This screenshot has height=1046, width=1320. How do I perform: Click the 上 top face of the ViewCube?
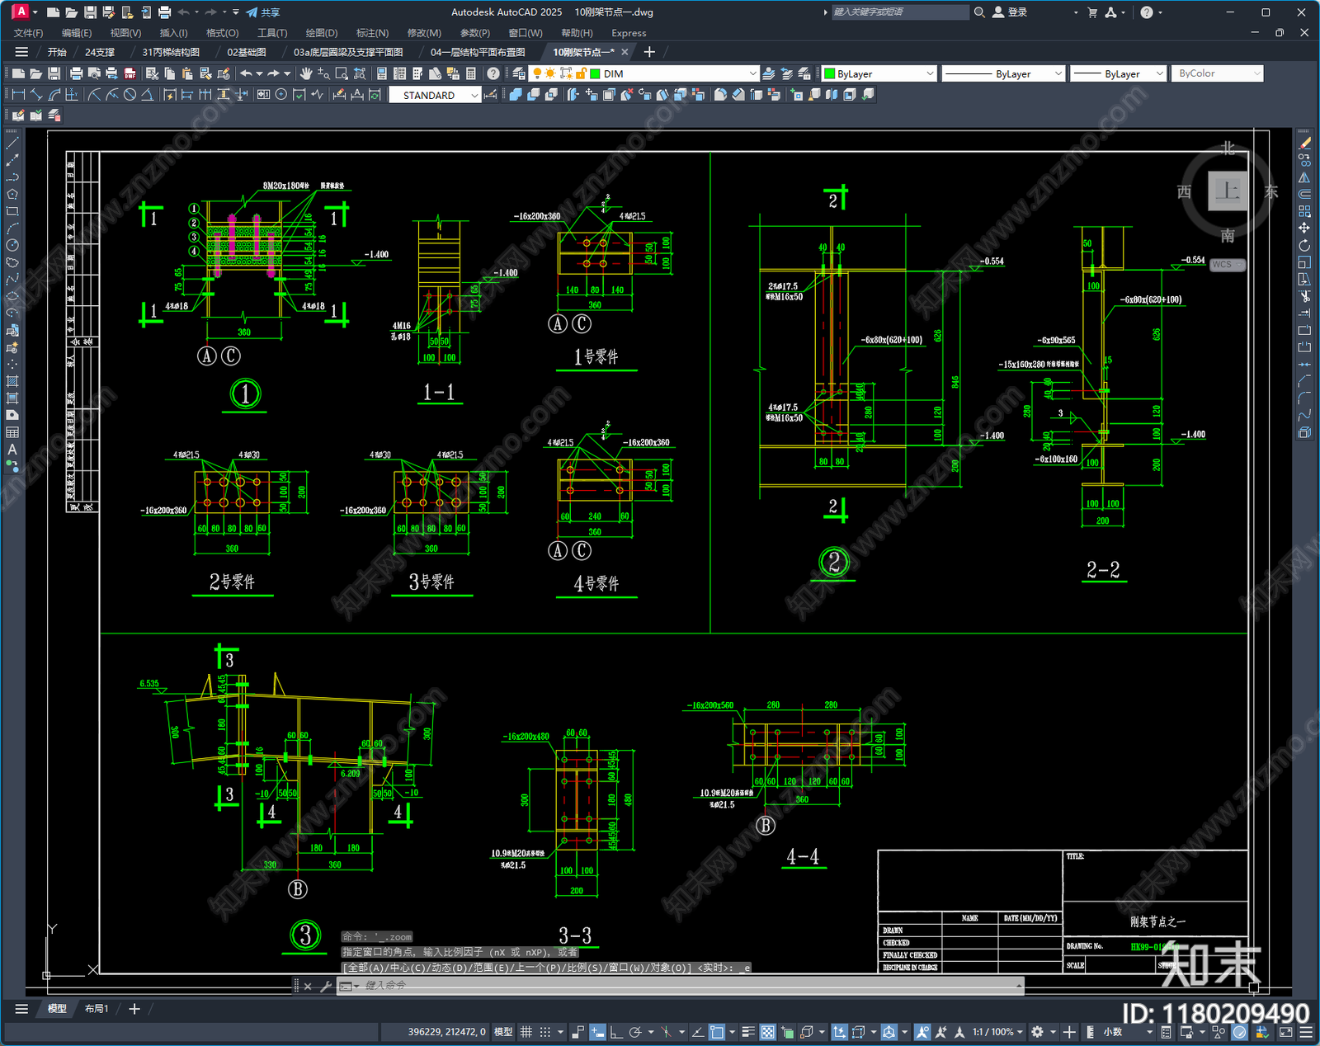click(x=1228, y=191)
